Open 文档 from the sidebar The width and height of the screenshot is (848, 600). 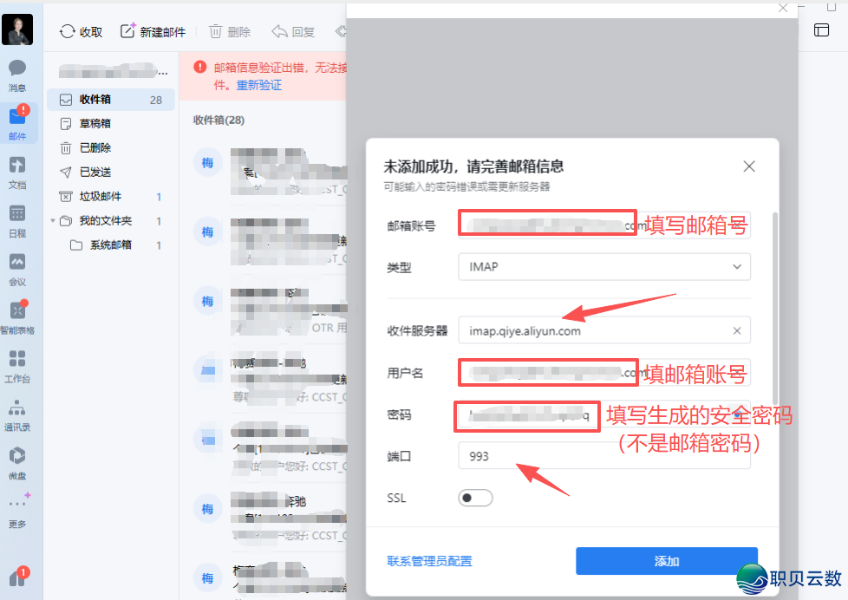tap(19, 169)
